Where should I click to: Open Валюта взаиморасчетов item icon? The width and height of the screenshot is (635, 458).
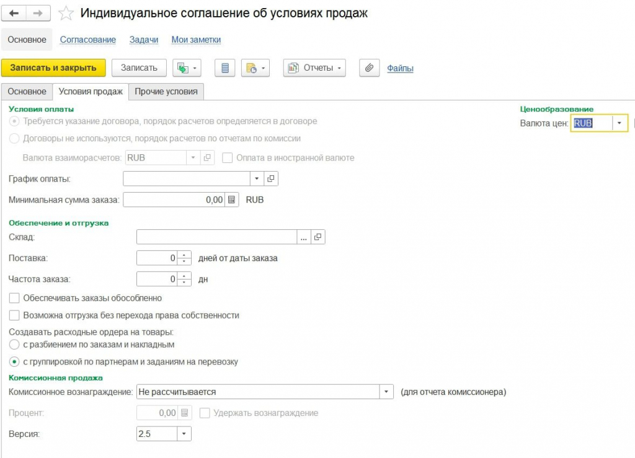207,157
